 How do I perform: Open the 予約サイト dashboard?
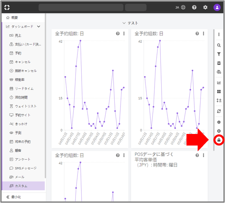click(x=23, y=115)
